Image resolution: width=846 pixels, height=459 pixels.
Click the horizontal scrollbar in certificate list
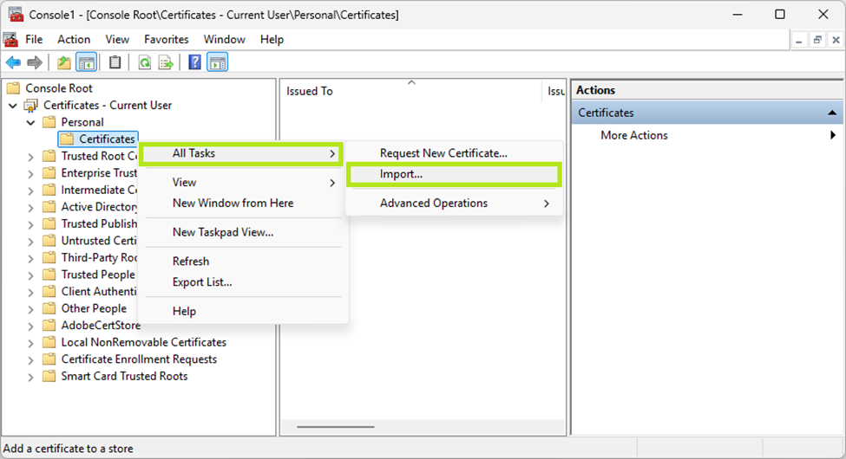point(347,426)
